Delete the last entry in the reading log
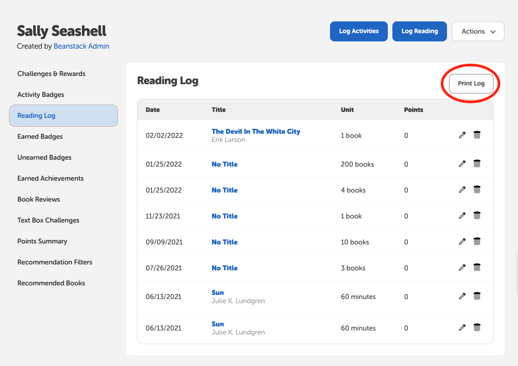The image size is (518, 366). pyautogui.click(x=477, y=327)
